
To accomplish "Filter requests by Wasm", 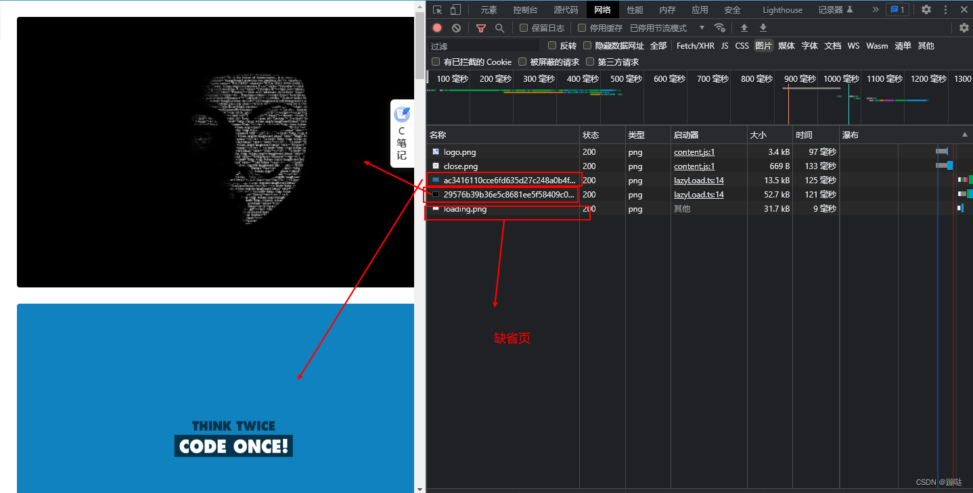I will pos(877,45).
